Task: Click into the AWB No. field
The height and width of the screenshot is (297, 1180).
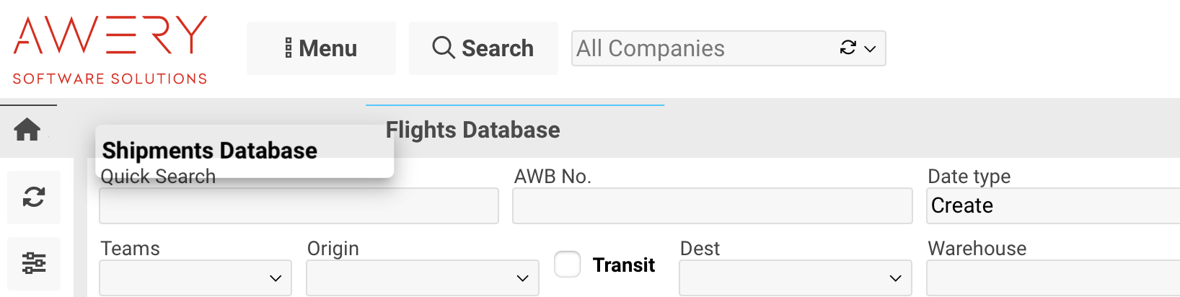Action: pyautogui.click(x=712, y=206)
